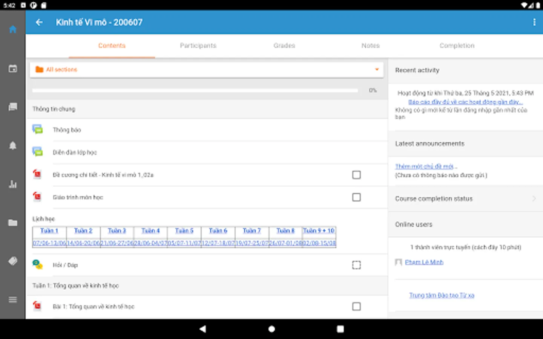543x339 pixels.
Task: Open the Tuần 9 + 10 schedule link
Action: tap(319, 231)
